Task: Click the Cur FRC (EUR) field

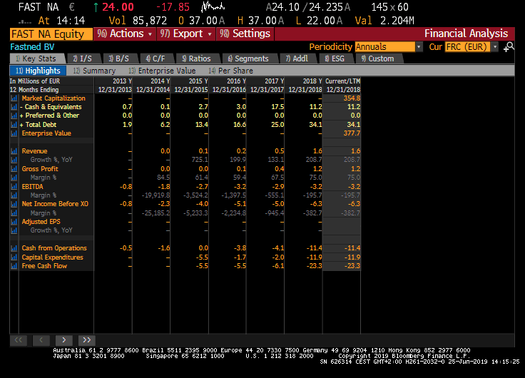Action: point(468,47)
